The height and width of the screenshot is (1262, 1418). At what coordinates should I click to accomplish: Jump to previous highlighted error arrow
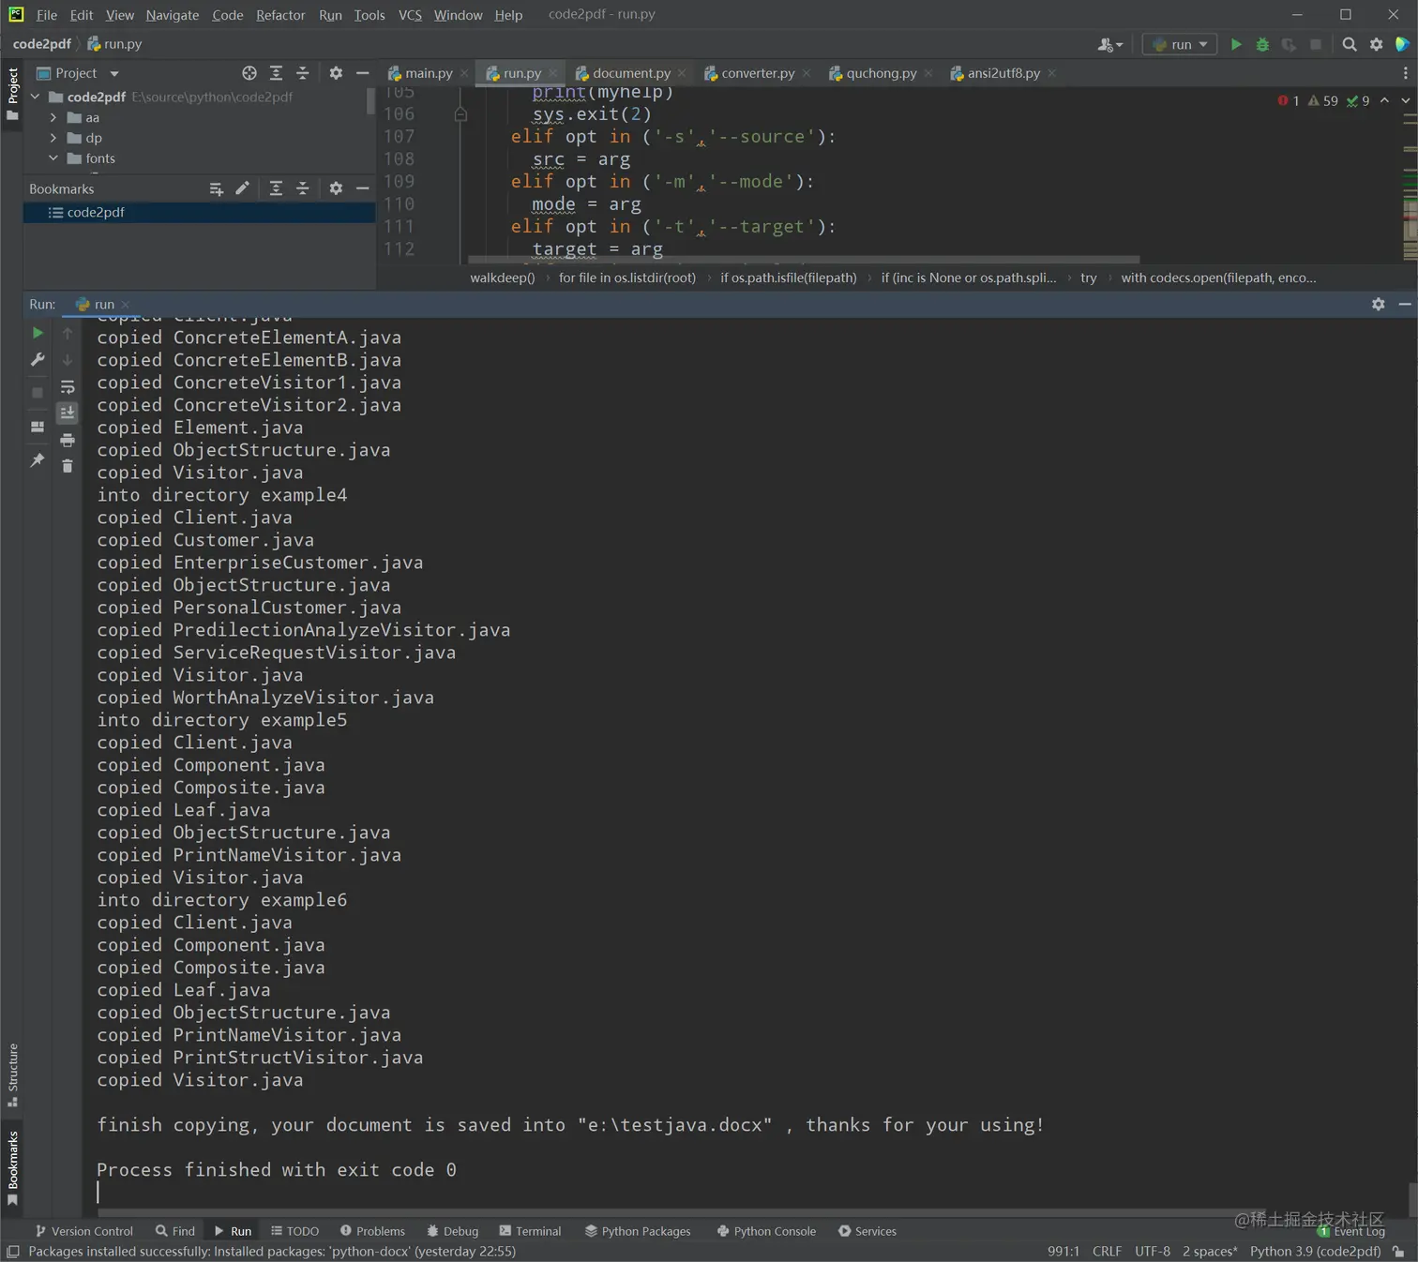[x=1384, y=100]
